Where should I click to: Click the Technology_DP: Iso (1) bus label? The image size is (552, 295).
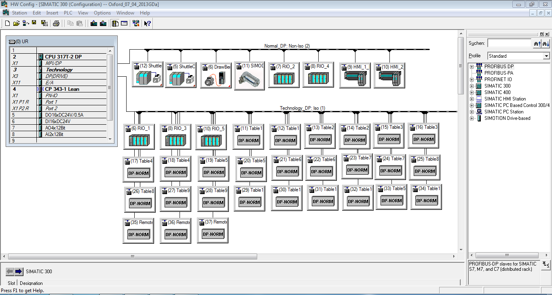(x=302, y=108)
